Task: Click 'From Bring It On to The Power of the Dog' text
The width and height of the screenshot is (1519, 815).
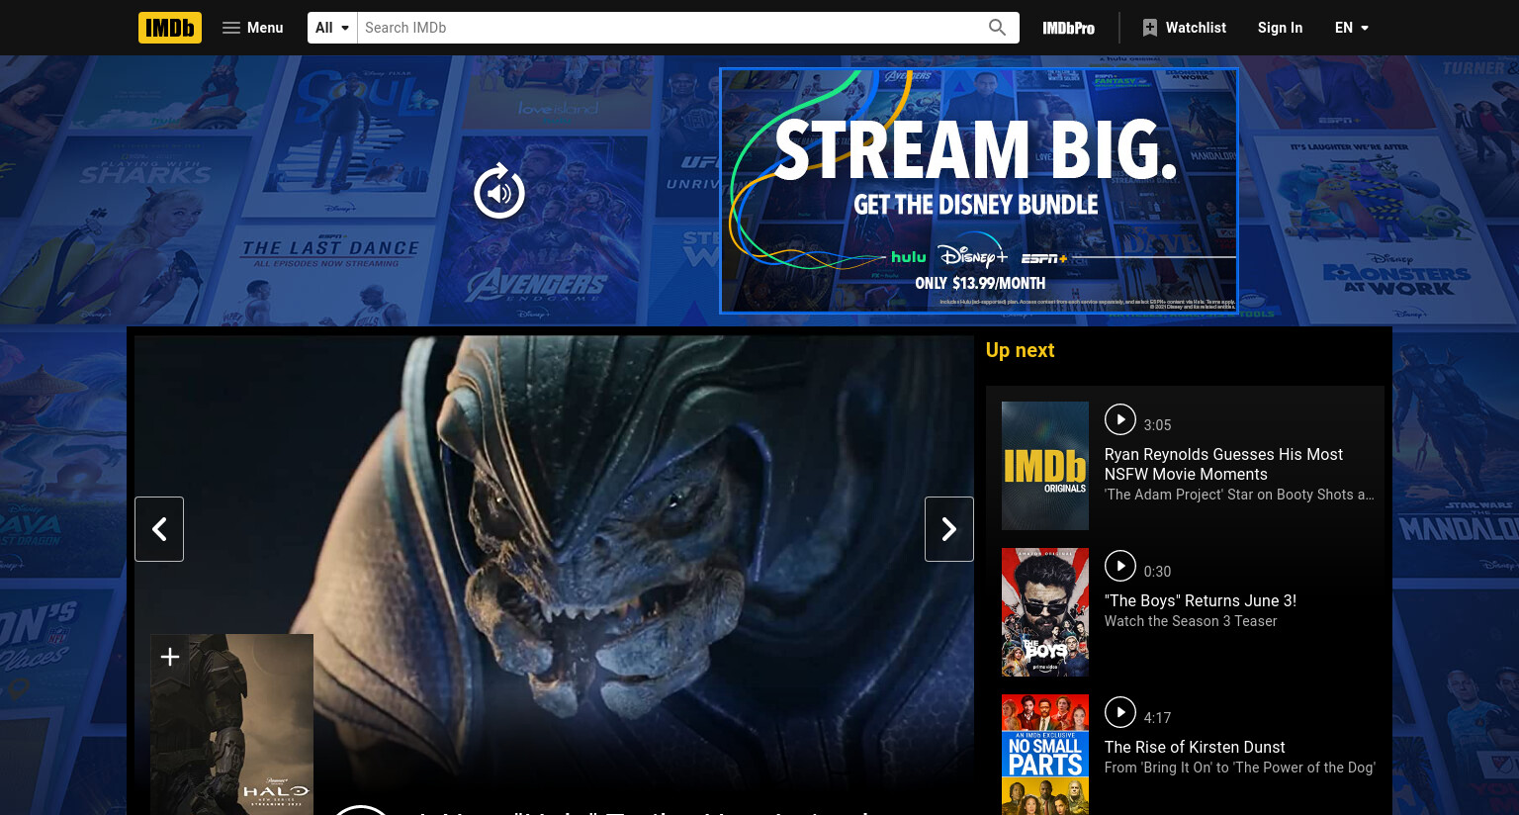Action: point(1239,768)
